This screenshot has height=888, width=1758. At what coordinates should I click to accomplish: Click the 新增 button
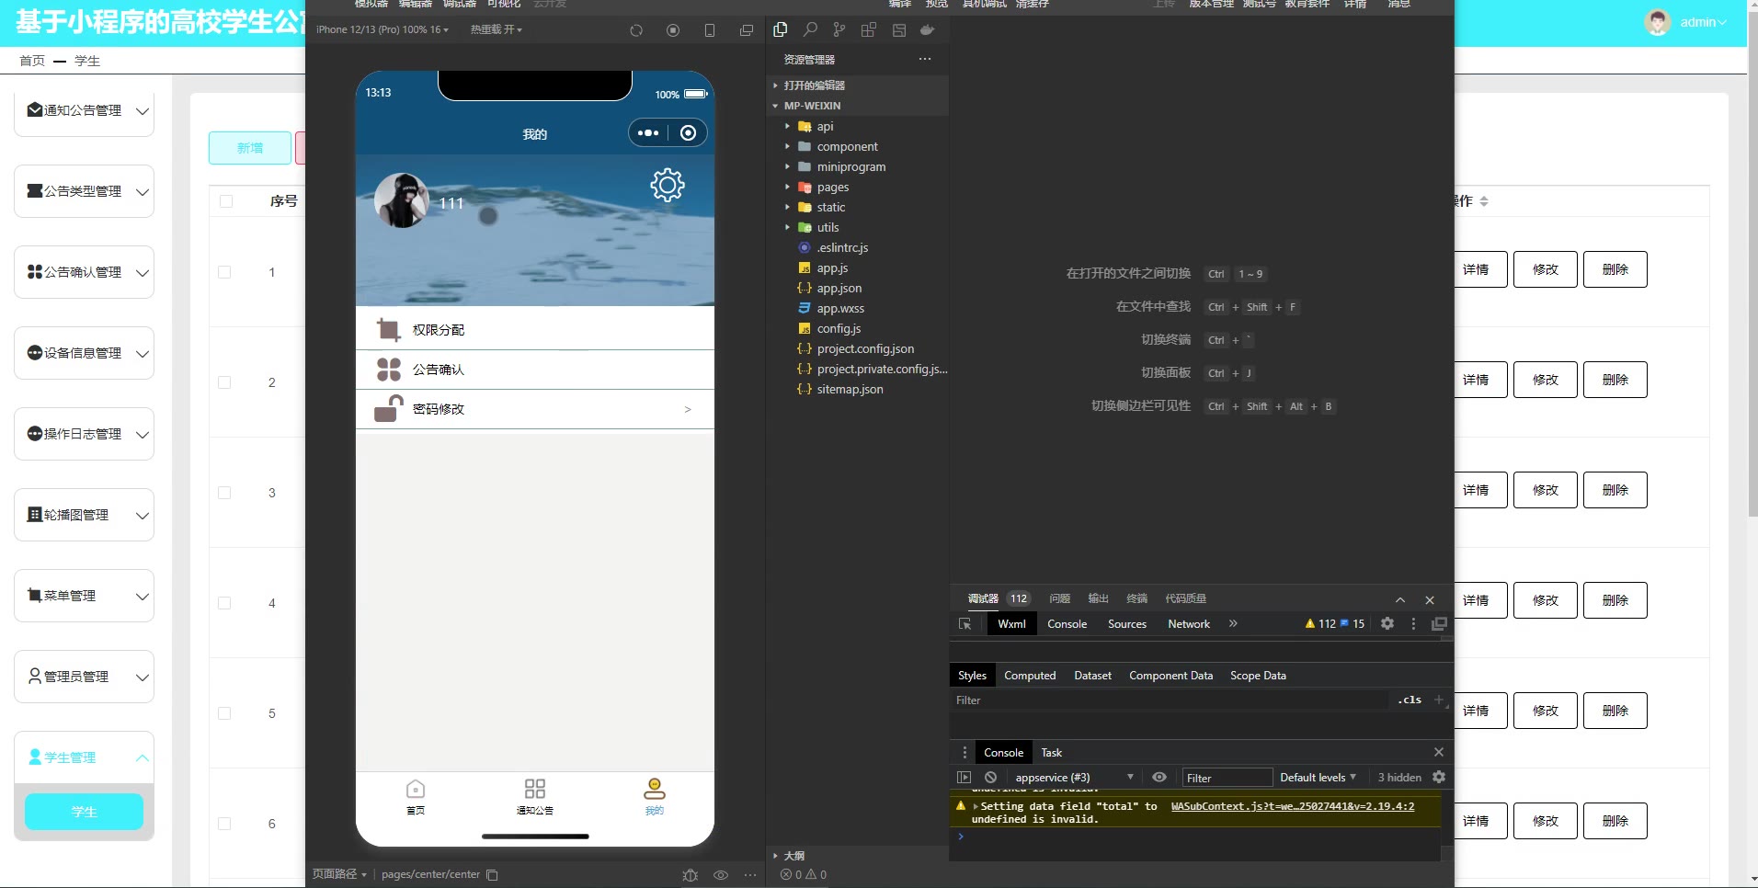point(250,148)
